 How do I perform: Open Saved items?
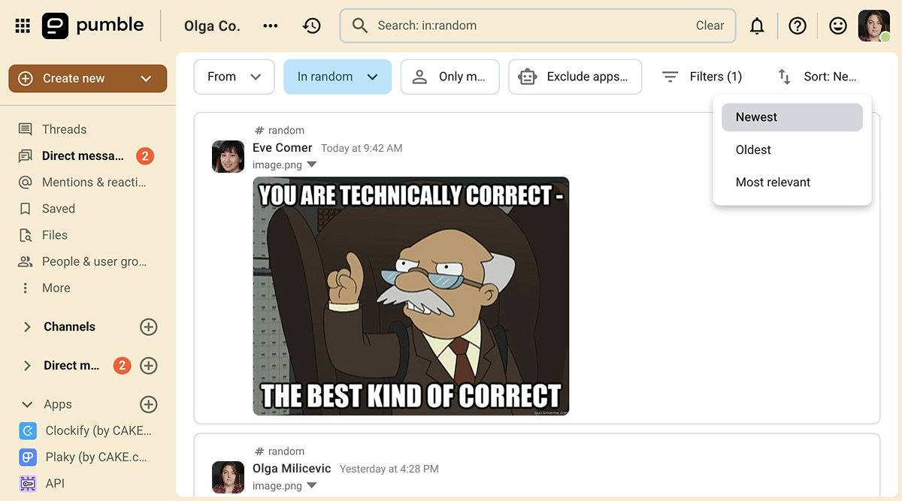(59, 209)
